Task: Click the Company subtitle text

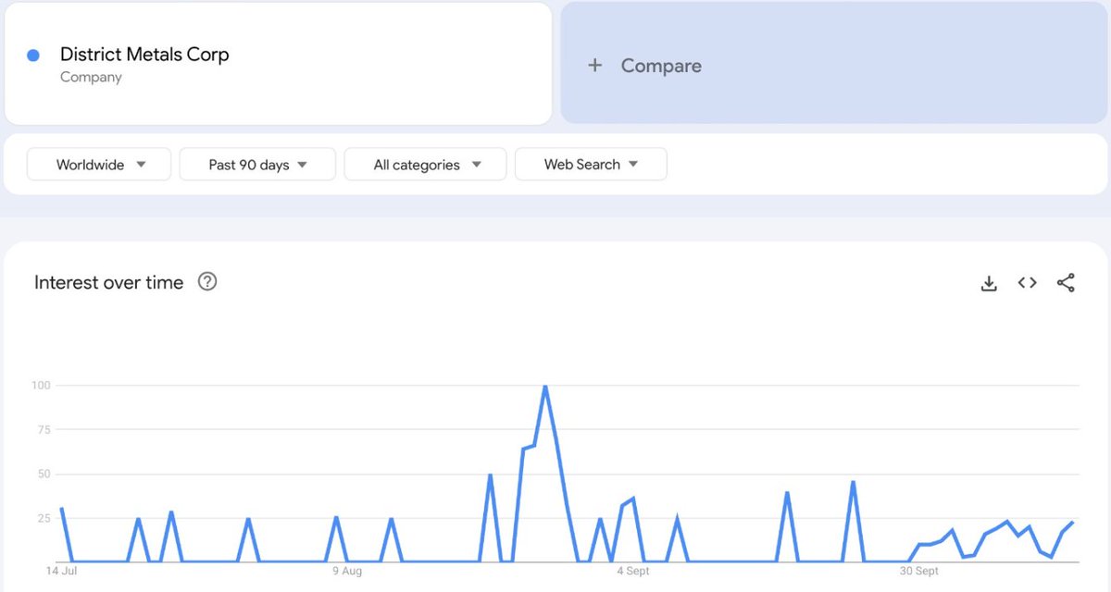Action: coord(91,78)
